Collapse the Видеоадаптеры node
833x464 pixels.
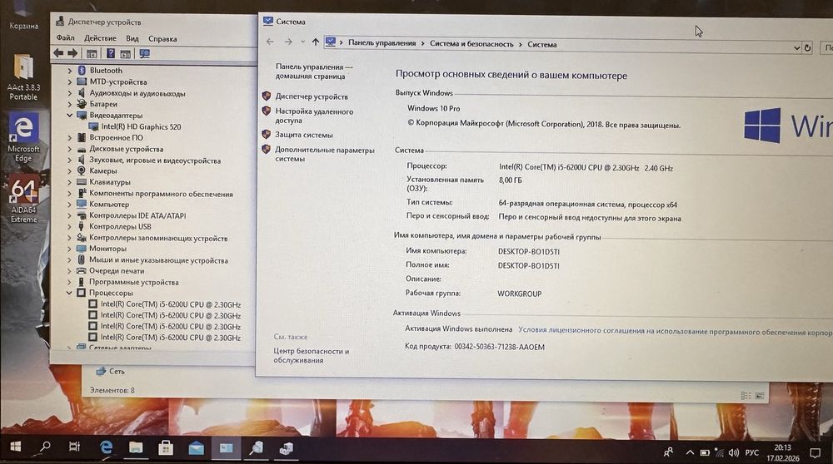coord(70,115)
